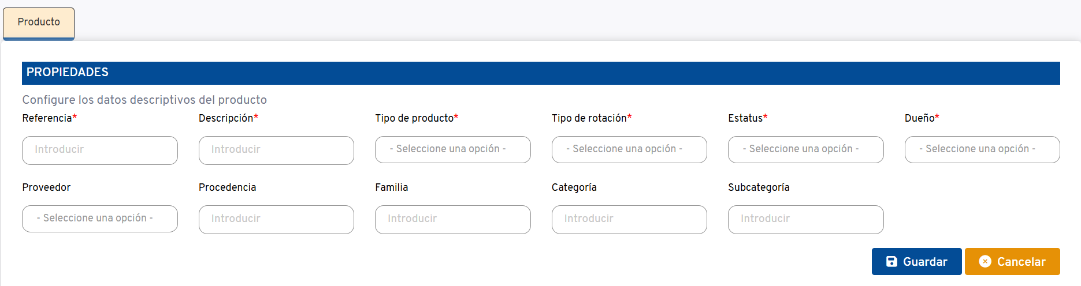Select the Categoría input field
Screen dimensions: 1081x286
click(x=629, y=219)
